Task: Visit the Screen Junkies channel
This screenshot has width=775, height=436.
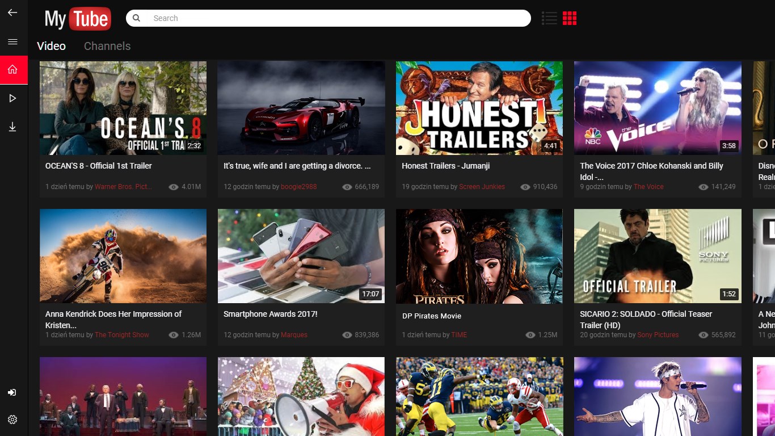Action: click(x=482, y=186)
